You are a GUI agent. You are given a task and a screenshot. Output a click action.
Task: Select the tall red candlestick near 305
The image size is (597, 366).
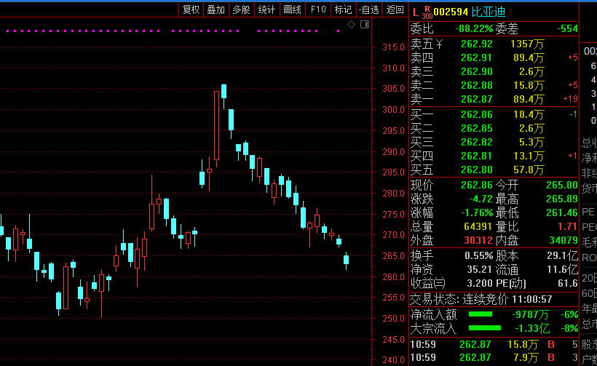[x=217, y=126]
